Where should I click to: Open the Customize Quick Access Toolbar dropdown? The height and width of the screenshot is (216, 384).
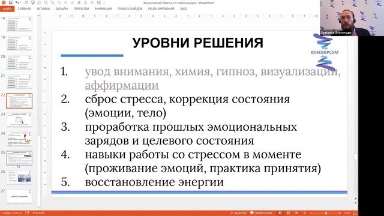pyautogui.click(x=104, y=3)
